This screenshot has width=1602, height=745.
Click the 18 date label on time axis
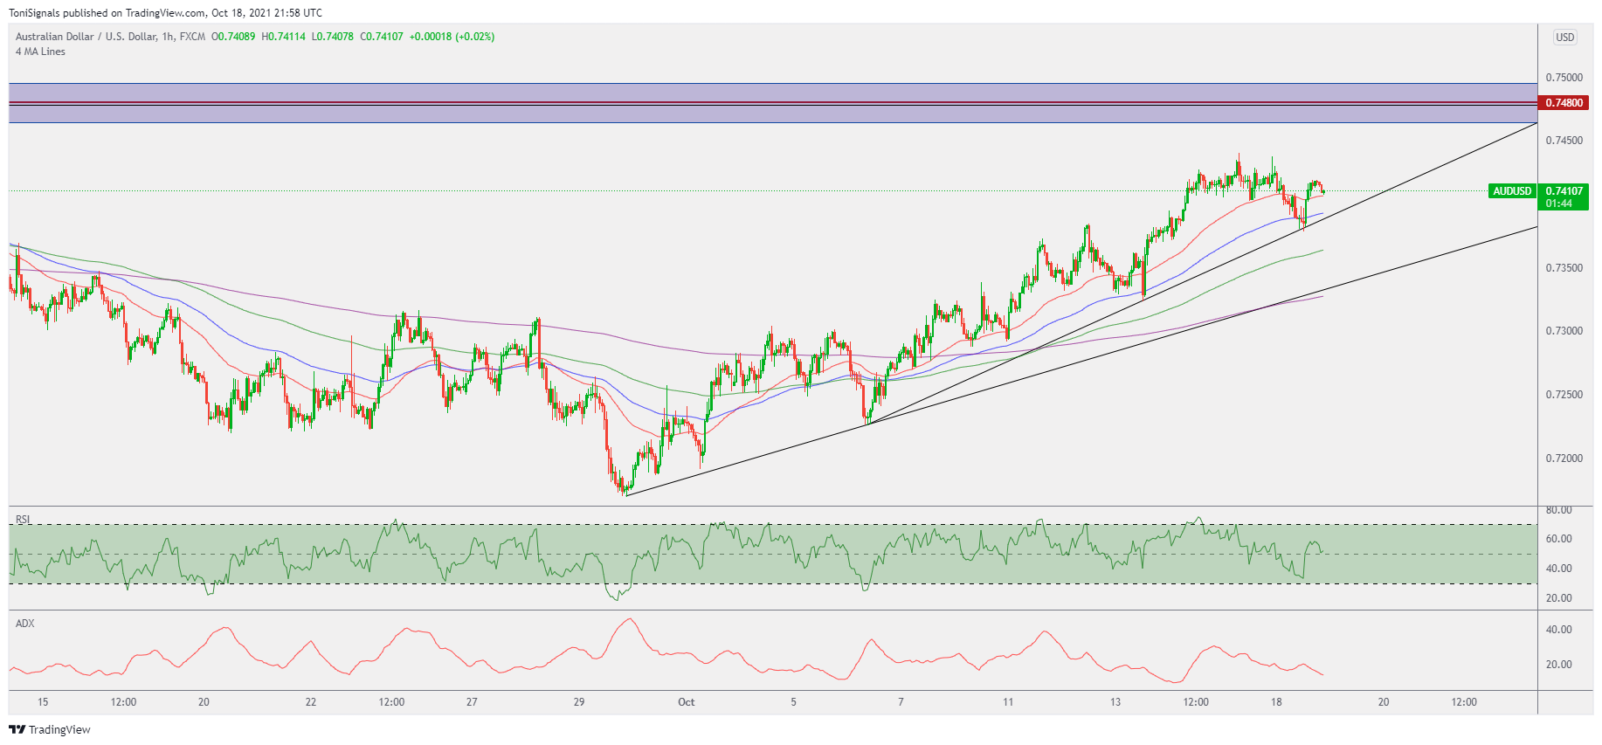click(1276, 702)
